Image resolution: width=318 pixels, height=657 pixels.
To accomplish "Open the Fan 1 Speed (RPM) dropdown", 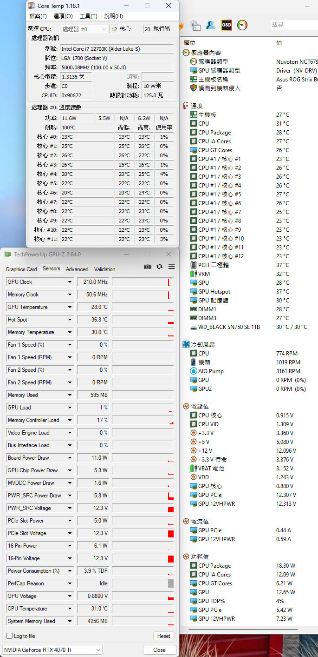I will (70, 357).
